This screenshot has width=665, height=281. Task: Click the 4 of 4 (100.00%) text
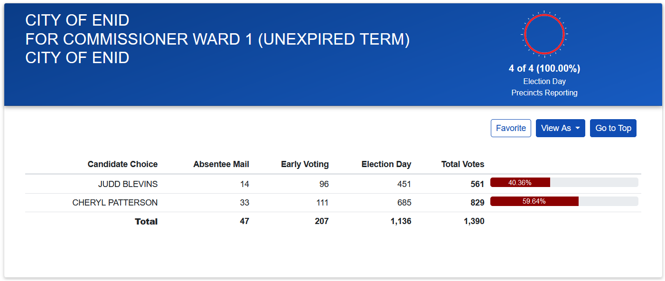pos(544,68)
